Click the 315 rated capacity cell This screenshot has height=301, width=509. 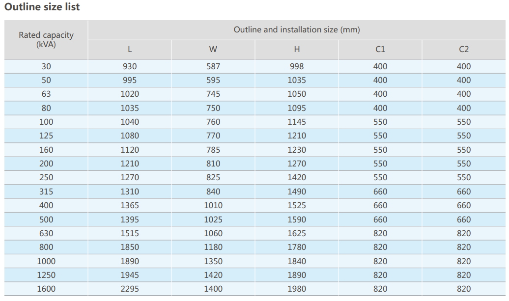(x=46, y=192)
